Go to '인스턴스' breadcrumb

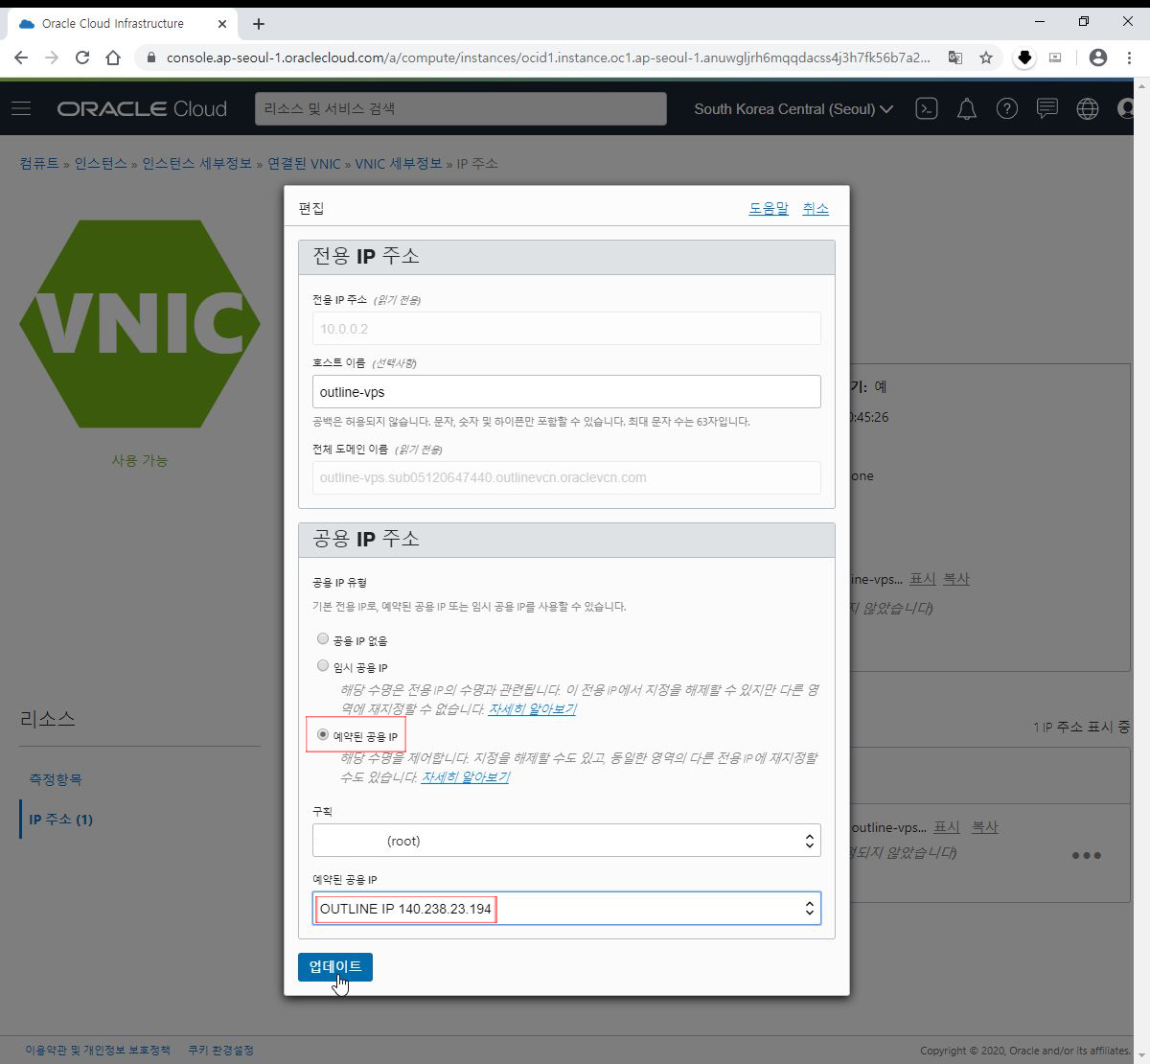[101, 163]
